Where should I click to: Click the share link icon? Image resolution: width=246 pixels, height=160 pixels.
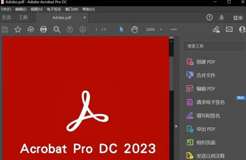[x=216, y=29]
